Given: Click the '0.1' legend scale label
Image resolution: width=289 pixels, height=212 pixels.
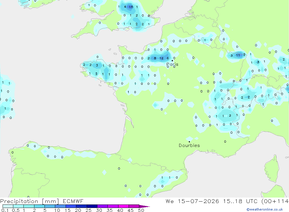Looking at the screenshot, I should pyautogui.click(x=5, y=210).
